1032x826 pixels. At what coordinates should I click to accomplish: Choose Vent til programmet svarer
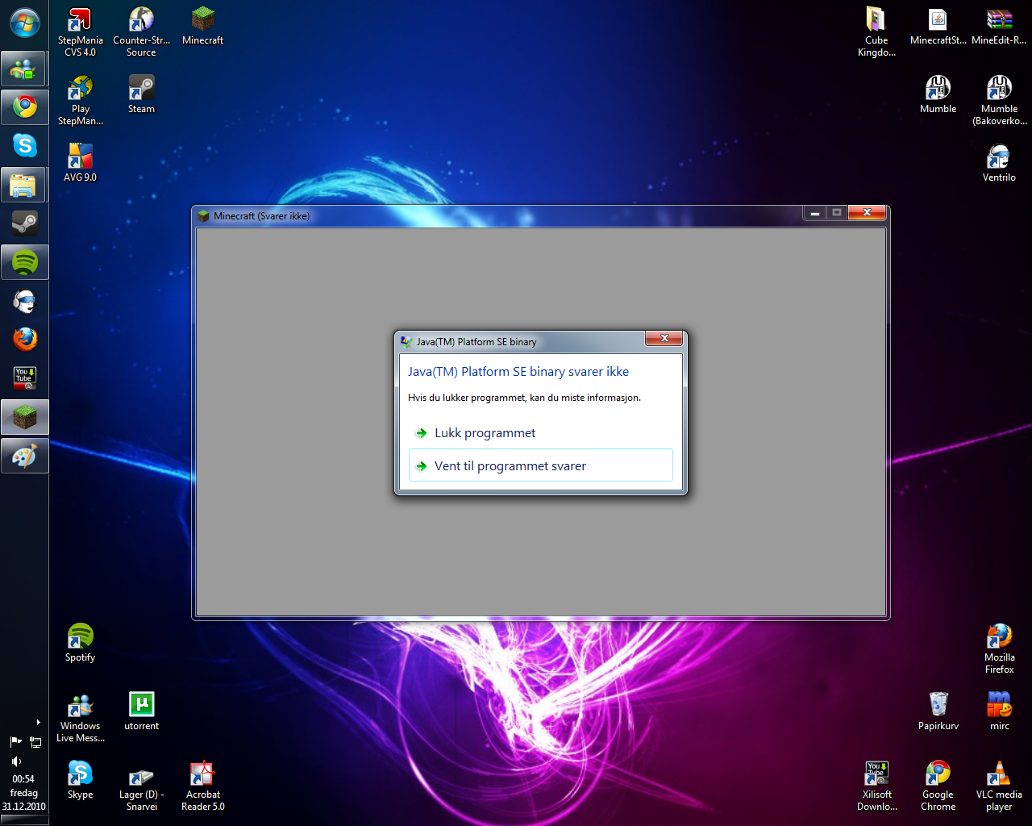coord(541,465)
